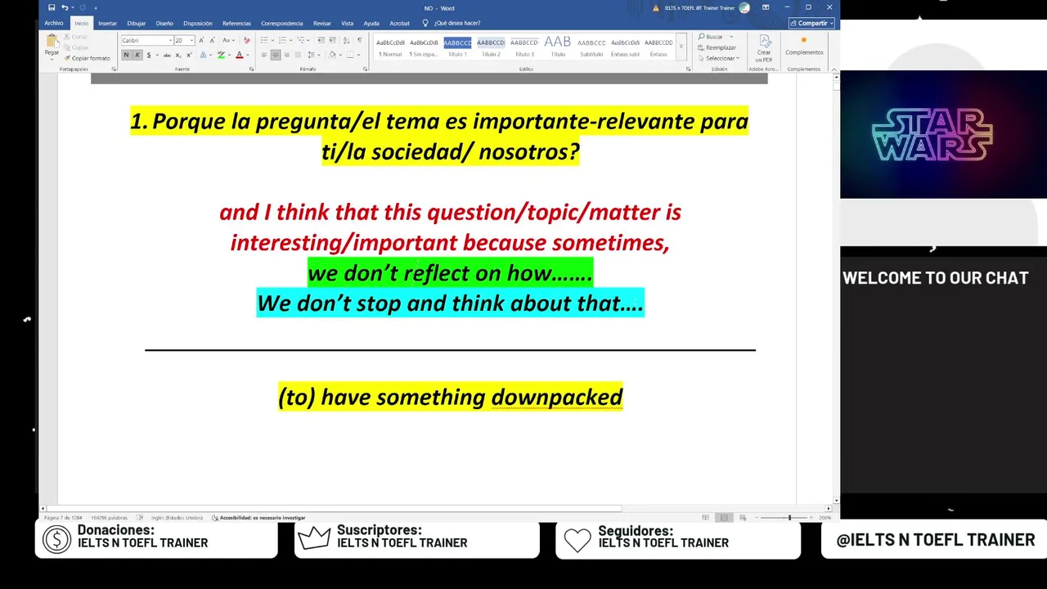Open the Insertar tab

pyautogui.click(x=107, y=23)
